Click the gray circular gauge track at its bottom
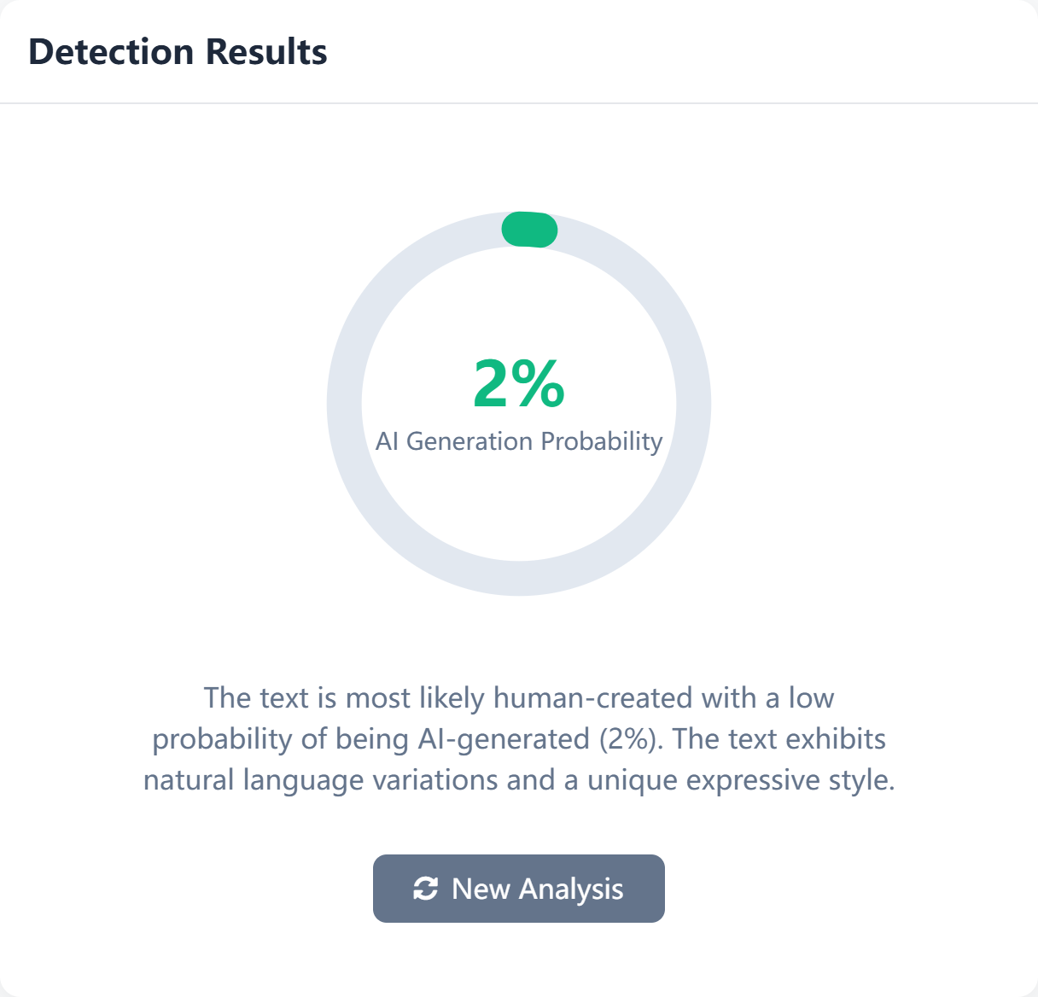 (519, 578)
